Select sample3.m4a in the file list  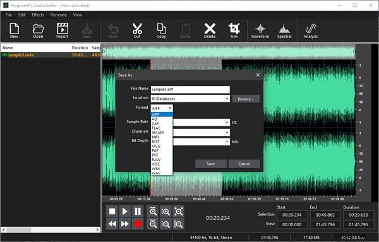[51, 55]
